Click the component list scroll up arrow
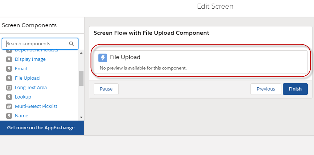314x155 pixels. pyautogui.click(x=81, y=53)
